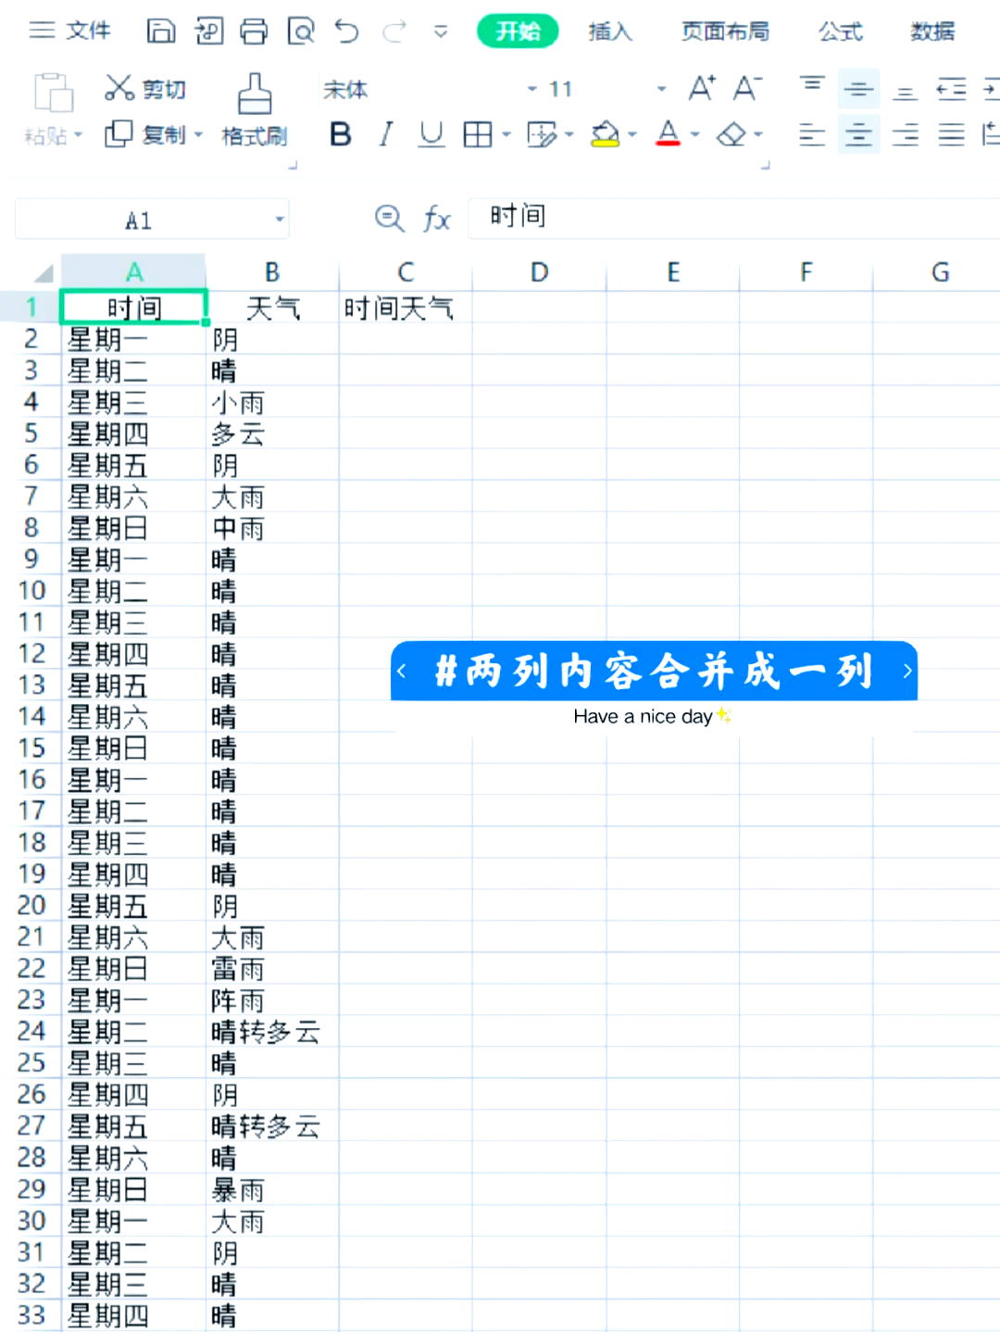The height and width of the screenshot is (1332, 1000).
Task: Toggle Center horizontal alignment
Action: pos(858,135)
